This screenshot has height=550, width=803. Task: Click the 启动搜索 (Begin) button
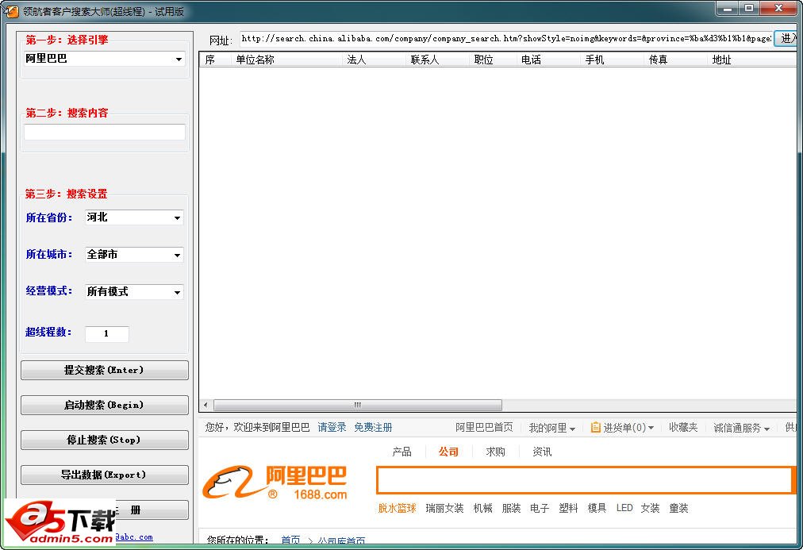(105, 405)
